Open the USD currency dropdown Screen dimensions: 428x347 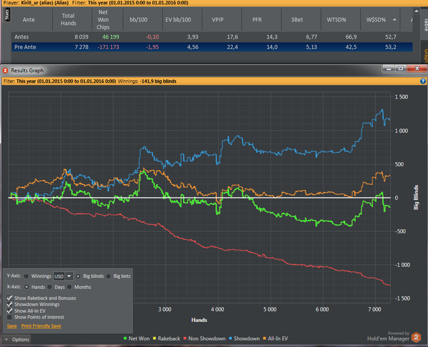[69, 276]
